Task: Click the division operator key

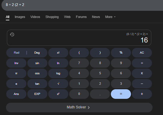Action: (142, 63)
